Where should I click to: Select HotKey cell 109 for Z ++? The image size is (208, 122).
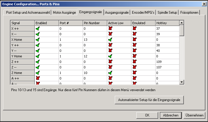[167, 62]
